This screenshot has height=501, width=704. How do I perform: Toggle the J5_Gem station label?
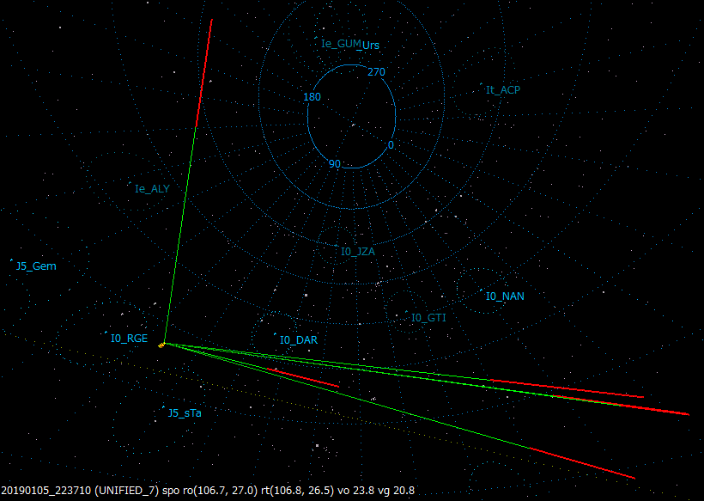pos(36,266)
